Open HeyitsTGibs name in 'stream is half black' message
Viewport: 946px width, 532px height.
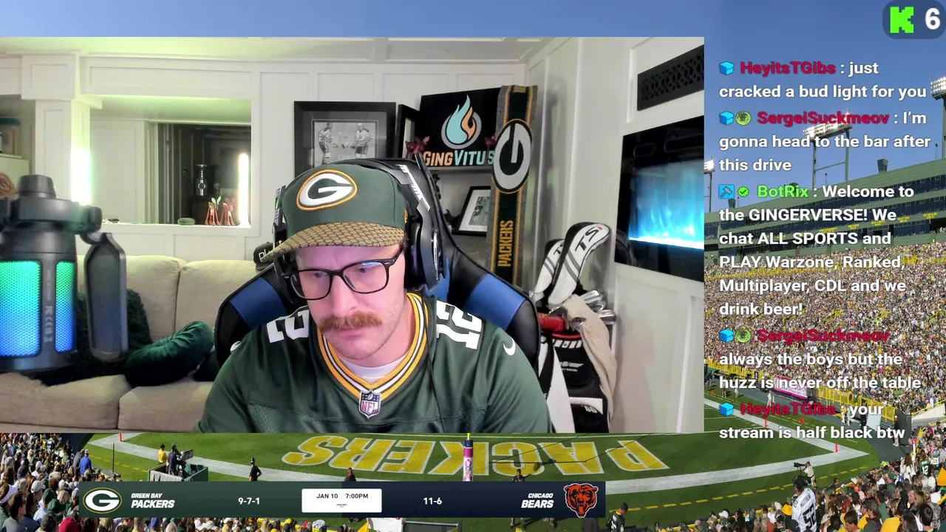coord(788,409)
